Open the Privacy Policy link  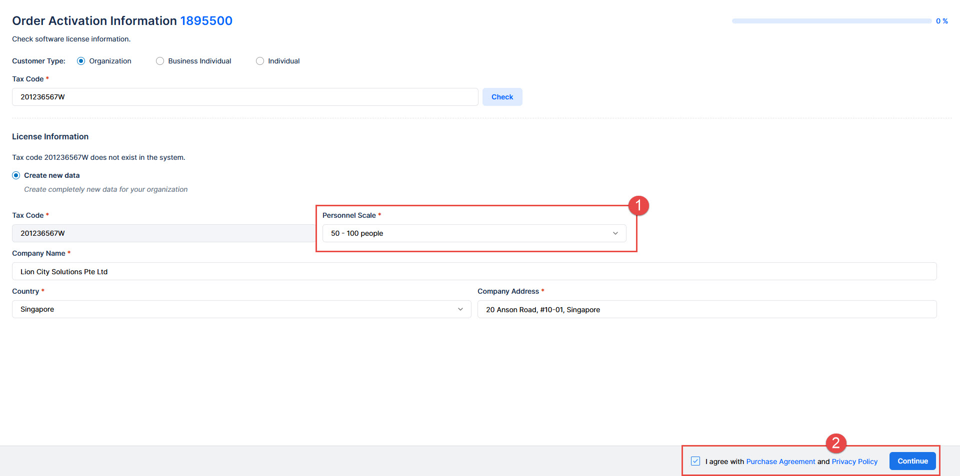(x=854, y=462)
